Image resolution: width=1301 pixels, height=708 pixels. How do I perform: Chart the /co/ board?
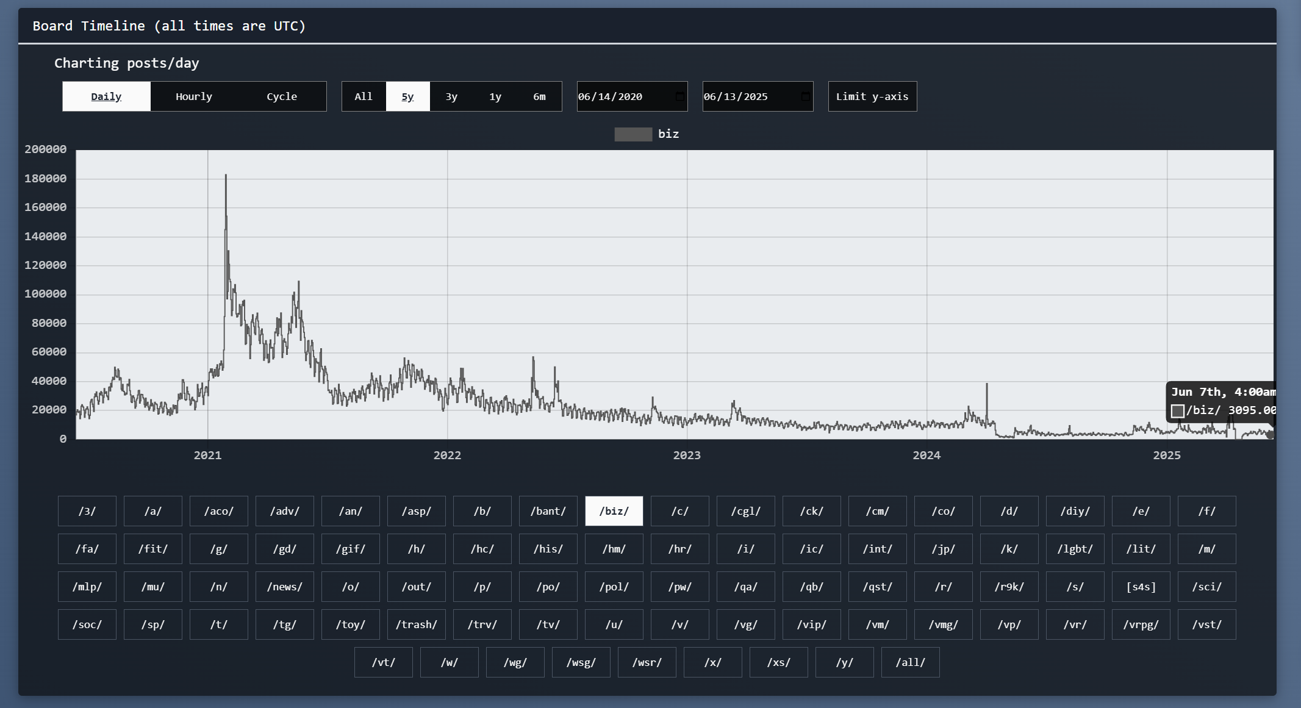(944, 511)
